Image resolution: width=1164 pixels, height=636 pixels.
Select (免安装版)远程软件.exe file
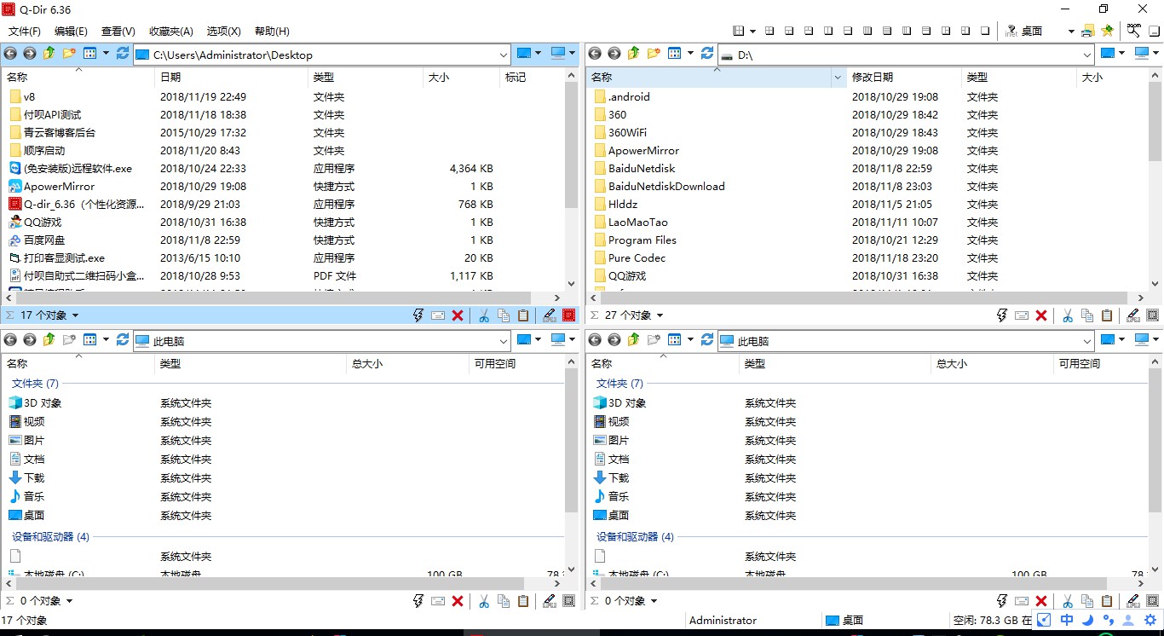78,169
